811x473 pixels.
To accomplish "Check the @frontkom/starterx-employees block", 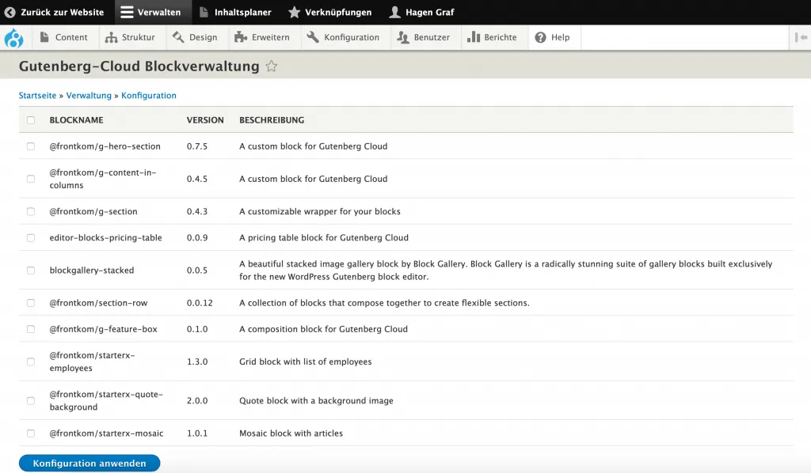I will click(31, 361).
